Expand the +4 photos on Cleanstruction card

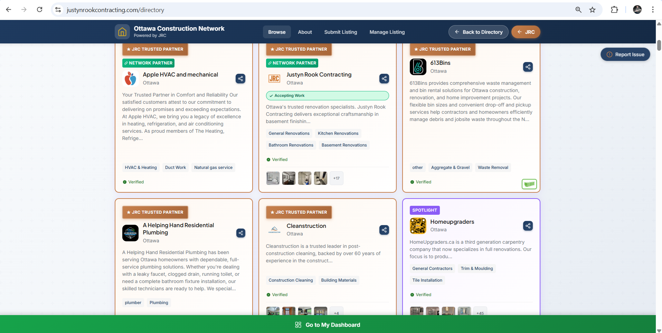[336, 313]
